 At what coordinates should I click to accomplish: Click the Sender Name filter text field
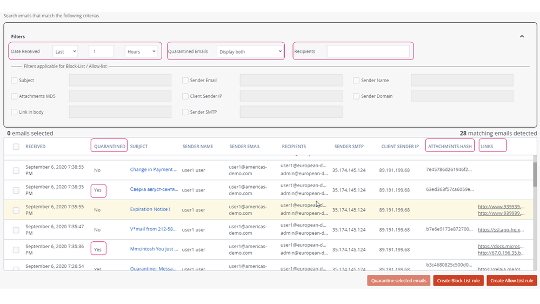coord(462,80)
